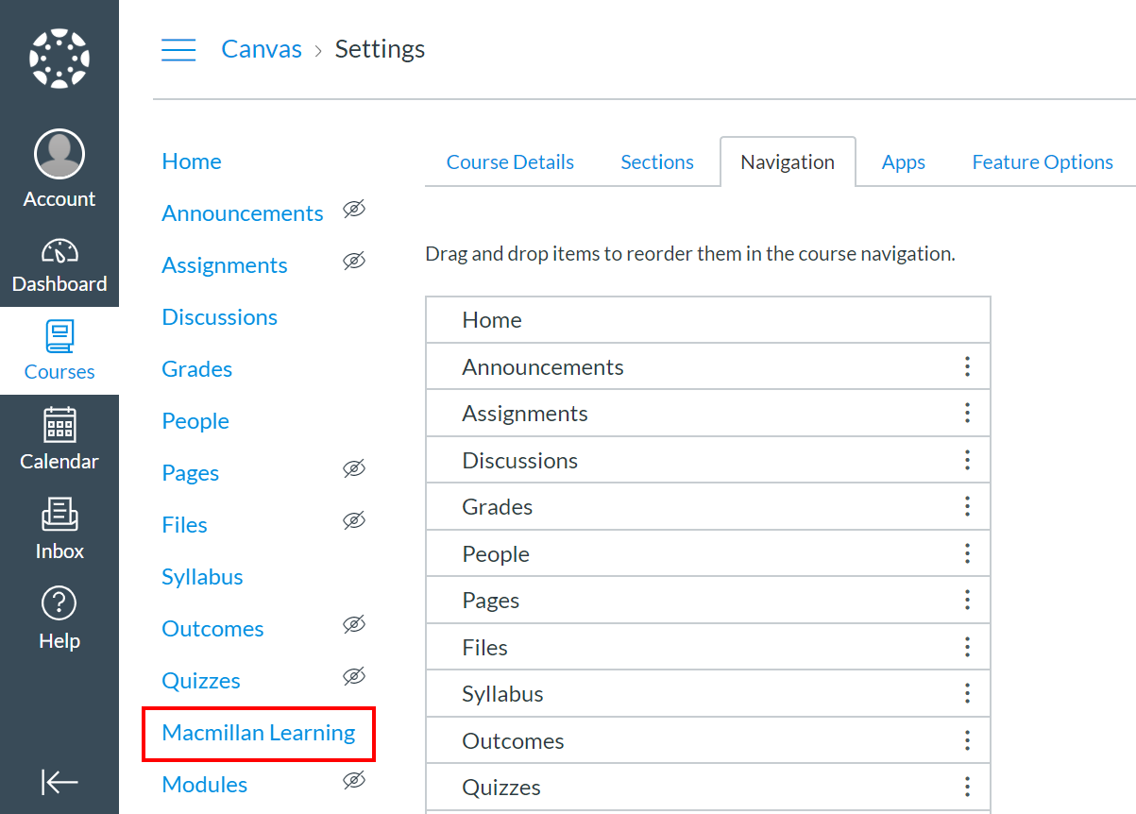Click the hidden-visibility eye icon next to Announcements
The height and width of the screenshot is (814, 1136).
click(354, 209)
